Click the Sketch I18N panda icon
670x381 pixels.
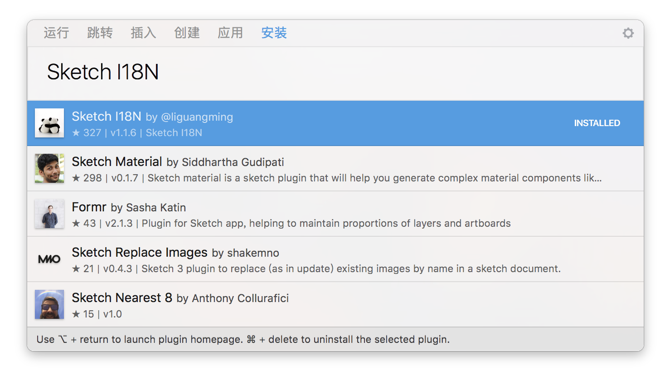coord(49,123)
